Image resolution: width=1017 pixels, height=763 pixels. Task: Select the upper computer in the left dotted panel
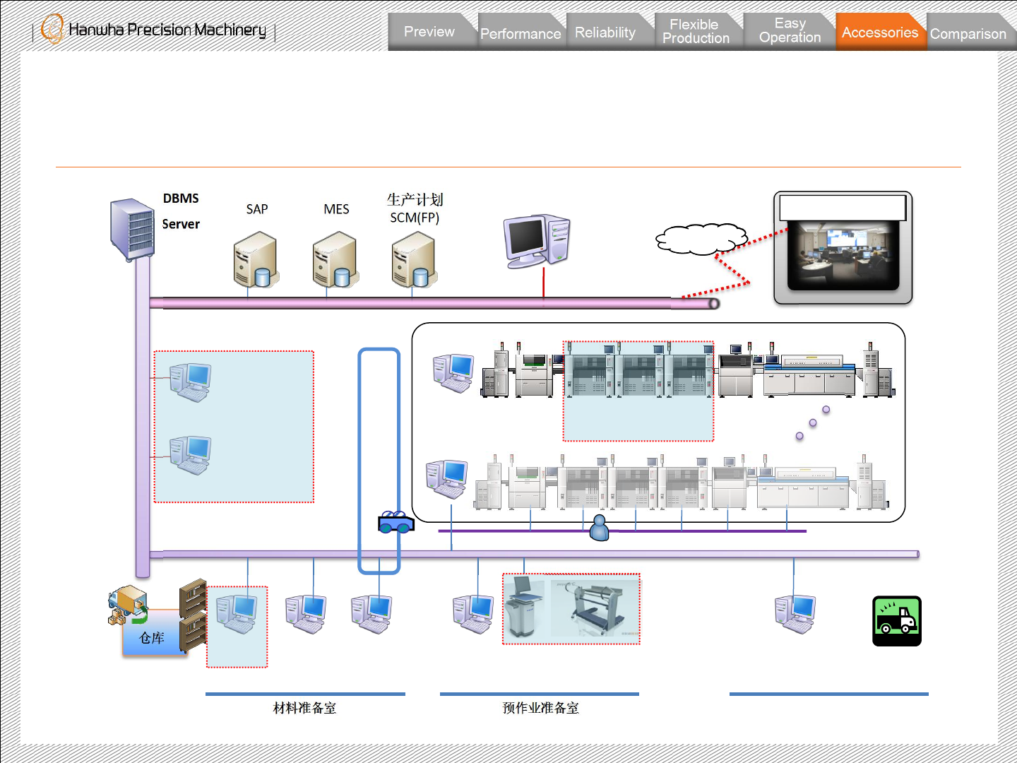coord(191,382)
